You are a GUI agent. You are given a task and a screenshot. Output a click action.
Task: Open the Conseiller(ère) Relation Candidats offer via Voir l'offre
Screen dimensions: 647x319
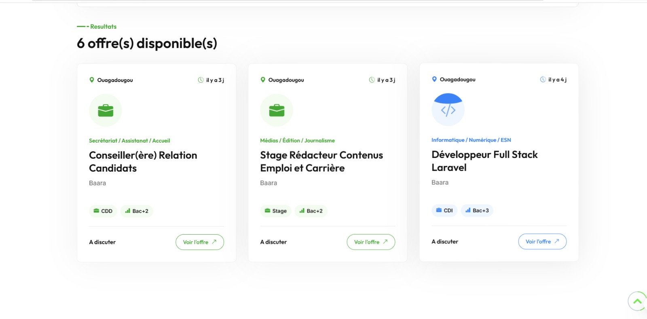point(200,242)
